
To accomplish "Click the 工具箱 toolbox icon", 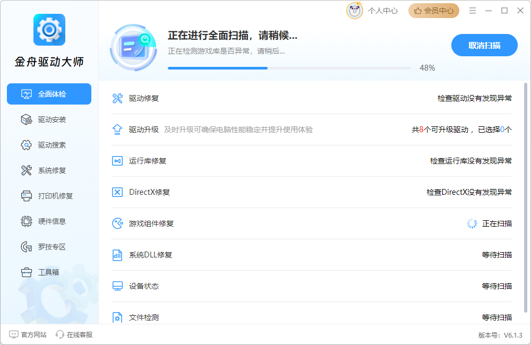I will (27, 272).
